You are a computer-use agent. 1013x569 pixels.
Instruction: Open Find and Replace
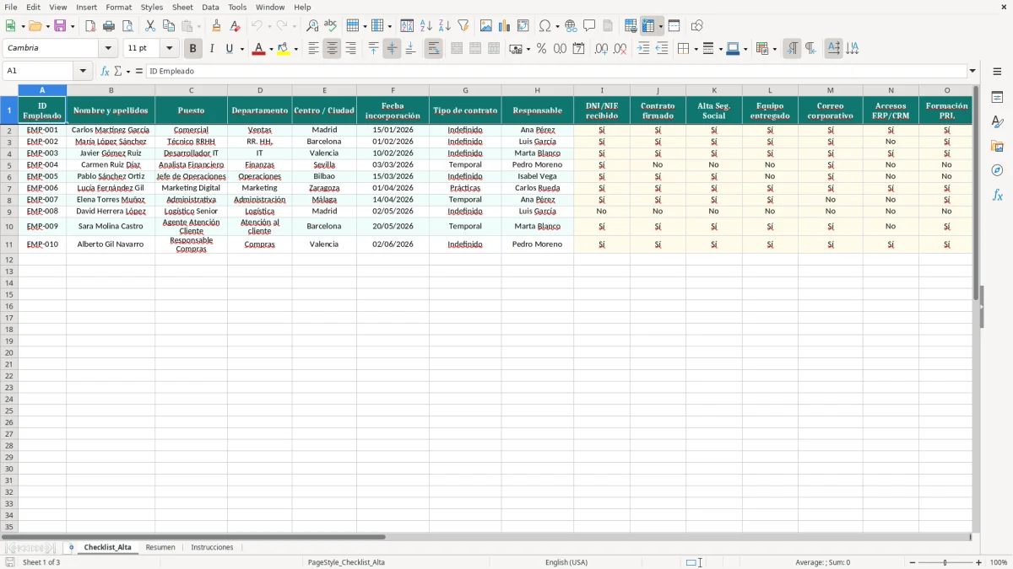click(312, 26)
